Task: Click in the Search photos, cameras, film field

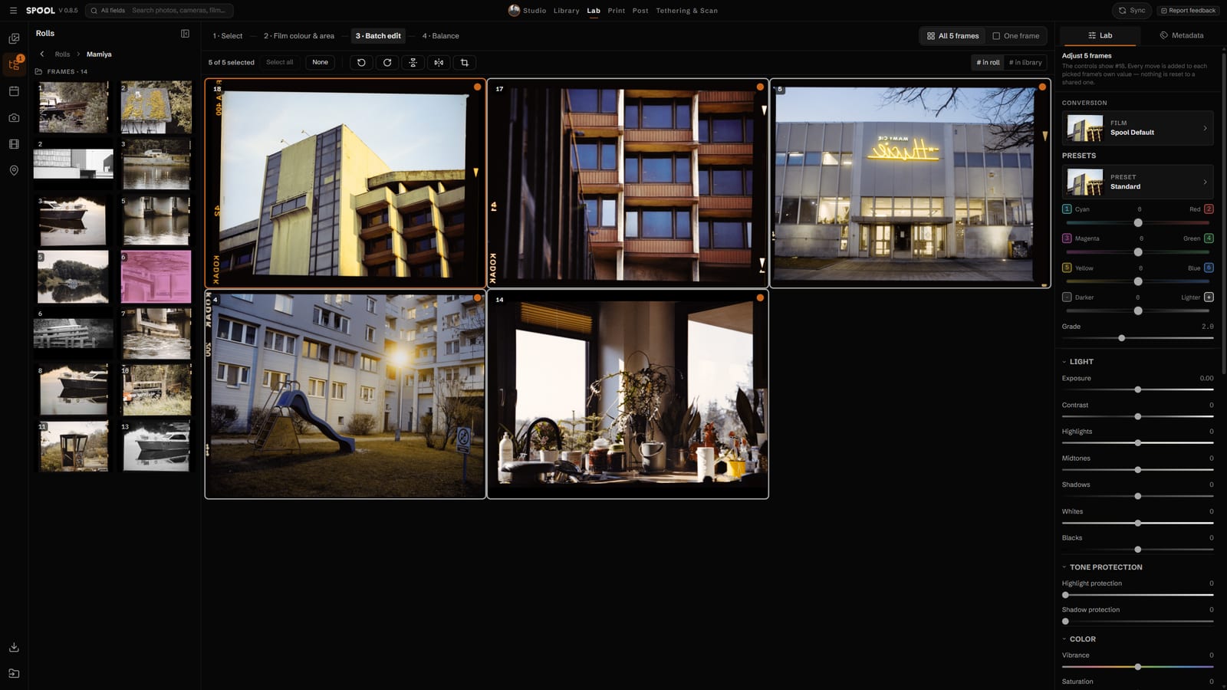Action: [x=180, y=11]
